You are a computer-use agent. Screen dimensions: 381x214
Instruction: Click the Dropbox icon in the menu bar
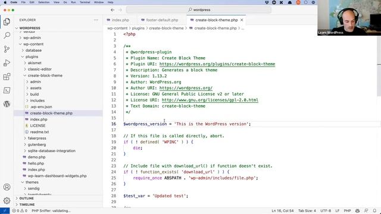[267, 2]
